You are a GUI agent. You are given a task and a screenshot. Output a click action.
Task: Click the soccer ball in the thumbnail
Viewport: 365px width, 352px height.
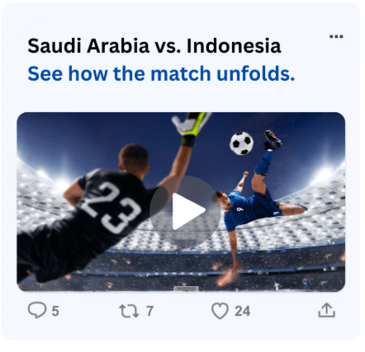click(x=241, y=143)
